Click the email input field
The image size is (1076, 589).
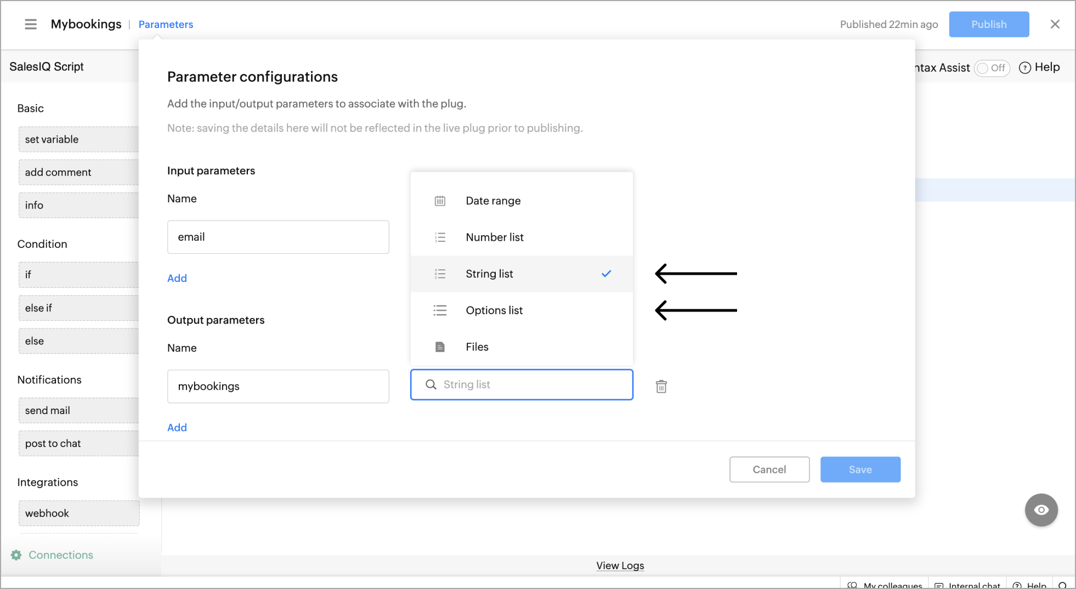tap(278, 237)
